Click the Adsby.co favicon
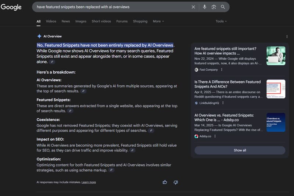This screenshot has width=294, height=196. point(196,136)
